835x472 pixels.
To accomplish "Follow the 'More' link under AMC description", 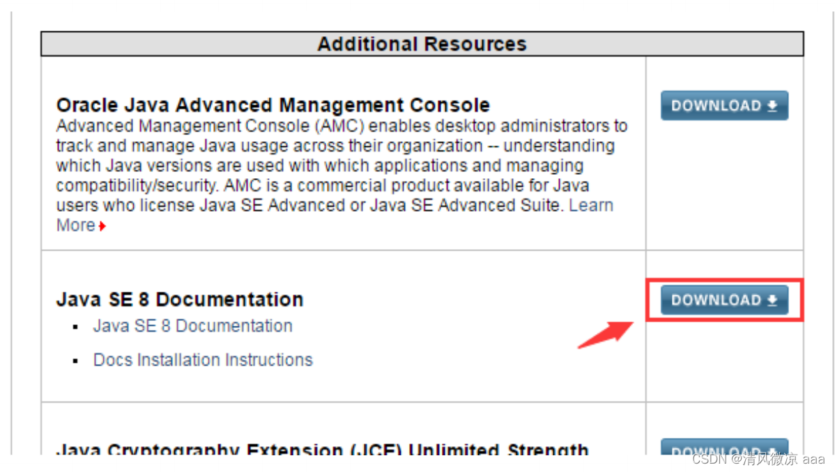I will tap(75, 225).
